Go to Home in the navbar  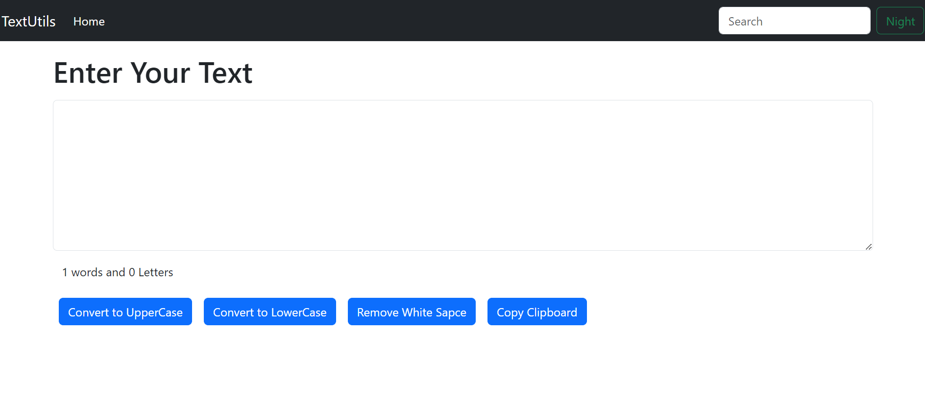tap(89, 22)
